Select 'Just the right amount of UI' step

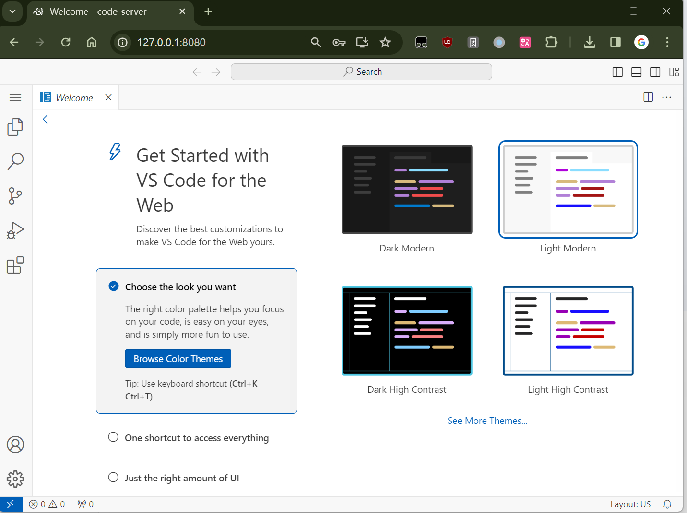(181, 478)
